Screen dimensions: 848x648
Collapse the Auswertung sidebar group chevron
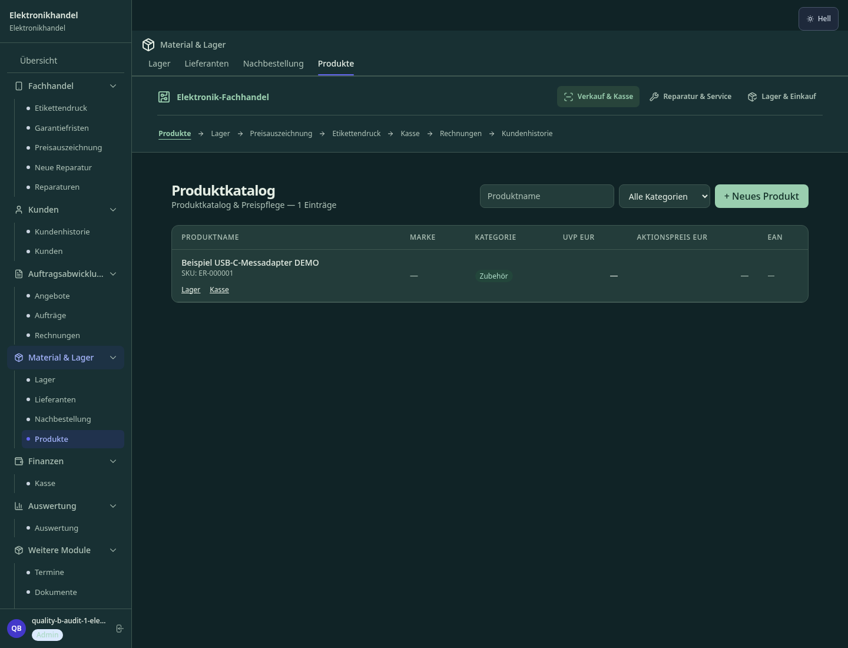tap(113, 506)
